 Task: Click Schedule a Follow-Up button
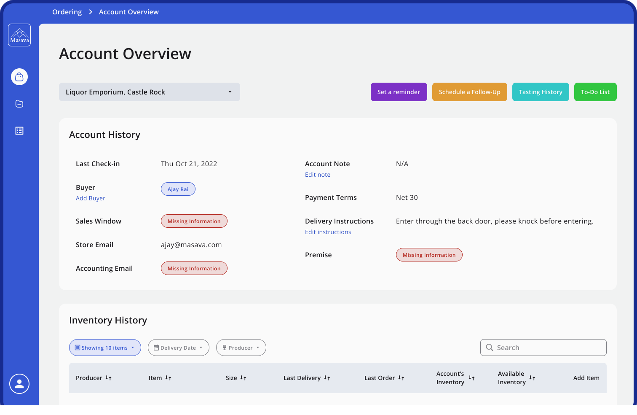coord(470,92)
